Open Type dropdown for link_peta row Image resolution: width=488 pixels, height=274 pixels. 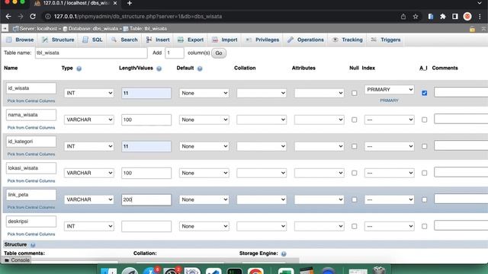89,199
